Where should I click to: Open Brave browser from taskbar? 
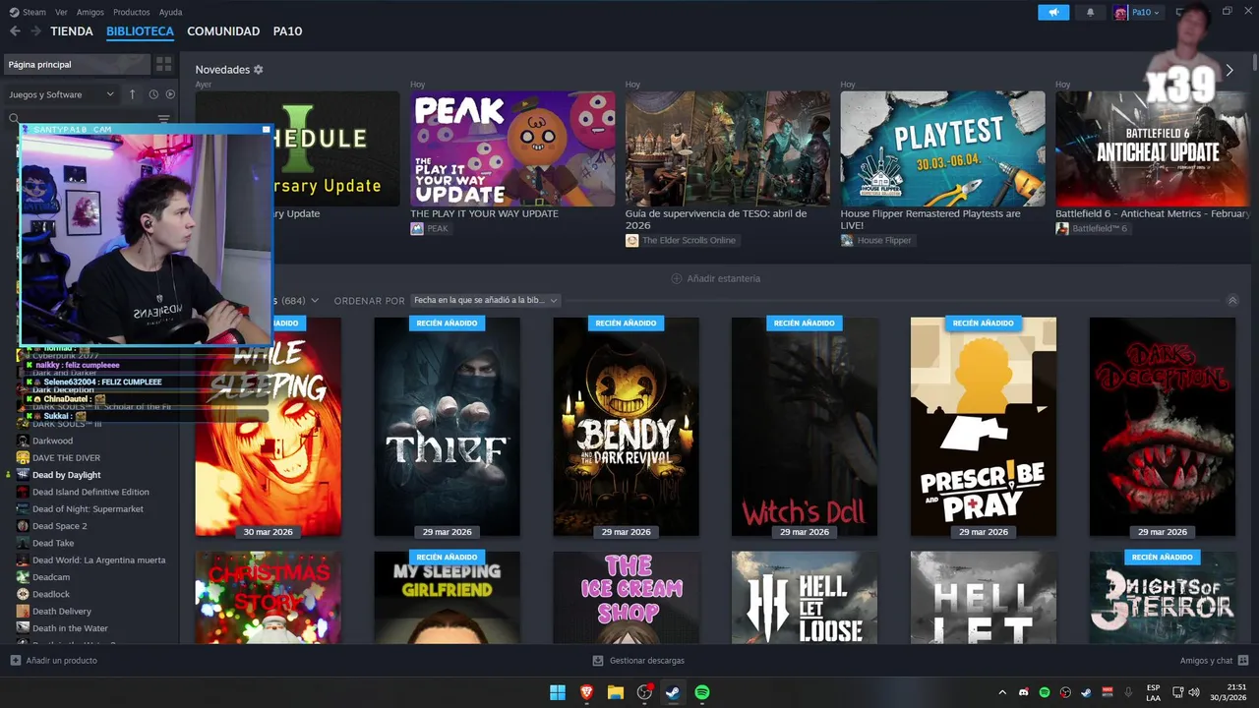pos(587,692)
